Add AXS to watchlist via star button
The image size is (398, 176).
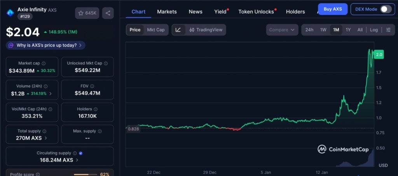(87, 13)
